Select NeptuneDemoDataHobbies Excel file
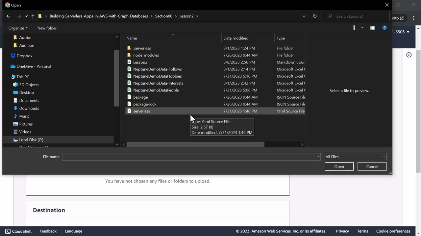Image resolution: width=421 pixels, height=236 pixels. [x=157, y=76]
